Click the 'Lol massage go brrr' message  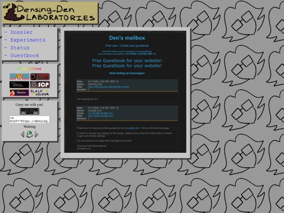pos(87,99)
